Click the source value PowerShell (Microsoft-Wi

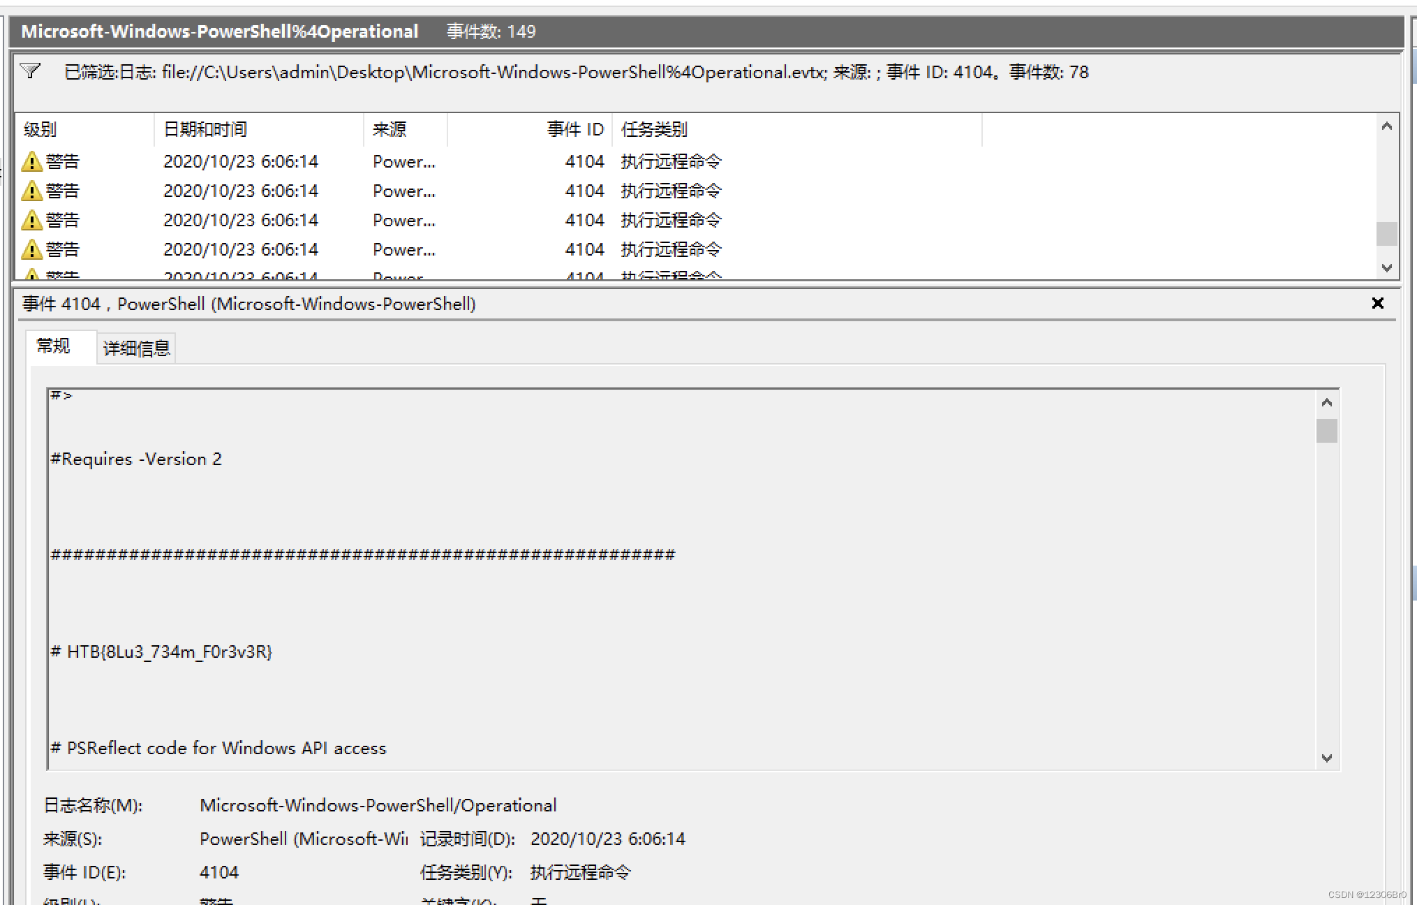click(x=304, y=839)
